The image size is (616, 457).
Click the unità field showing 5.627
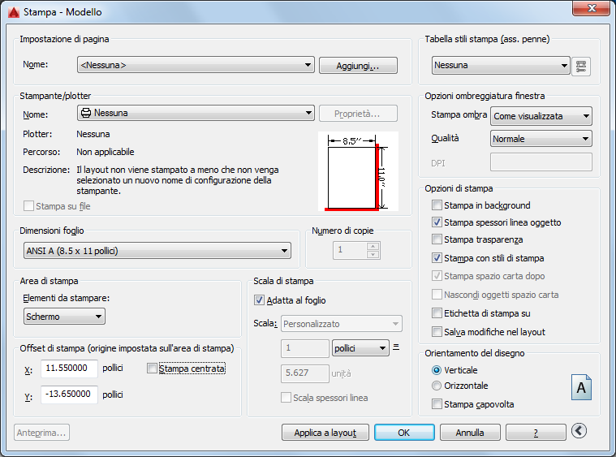(305, 373)
